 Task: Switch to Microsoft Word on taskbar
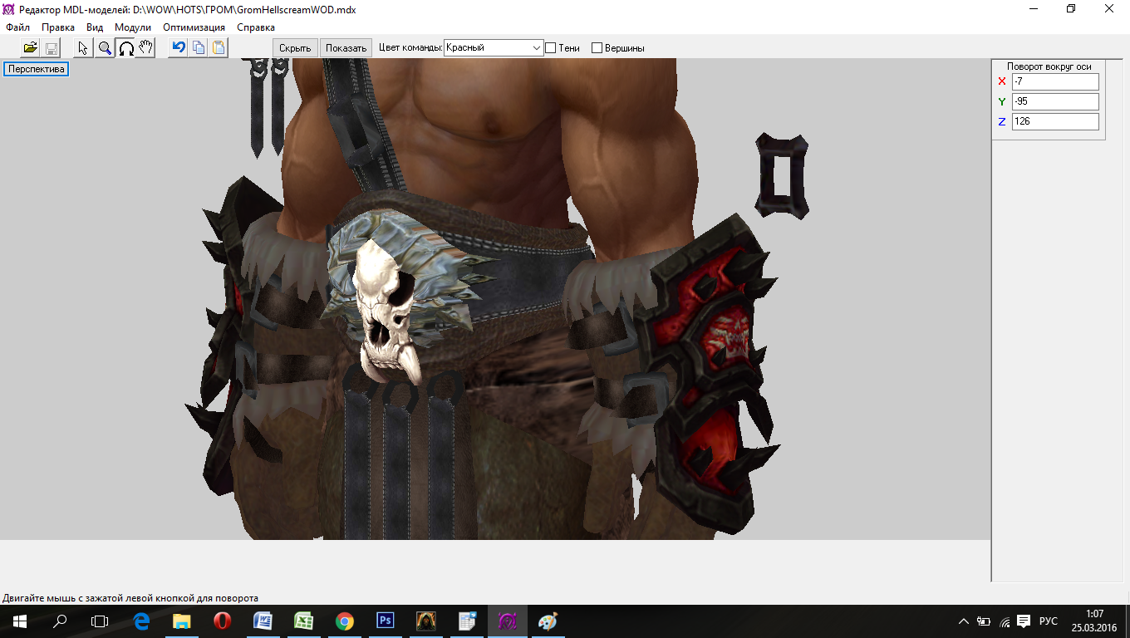tap(263, 621)
